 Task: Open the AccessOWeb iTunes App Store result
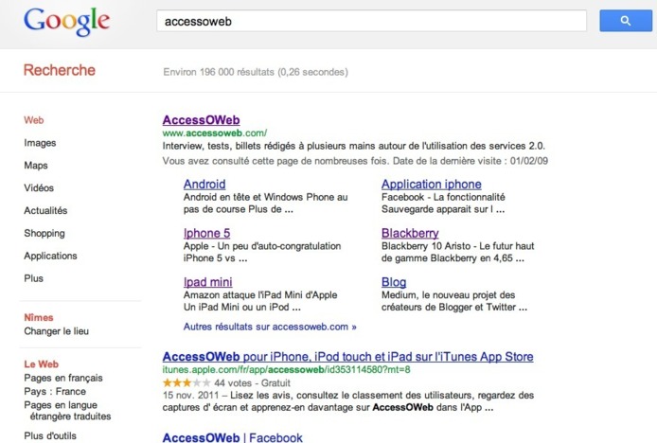point(347,357)
